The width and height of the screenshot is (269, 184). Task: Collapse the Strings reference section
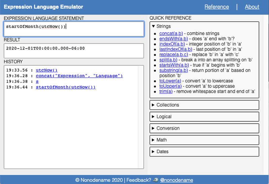click(161, 26)
